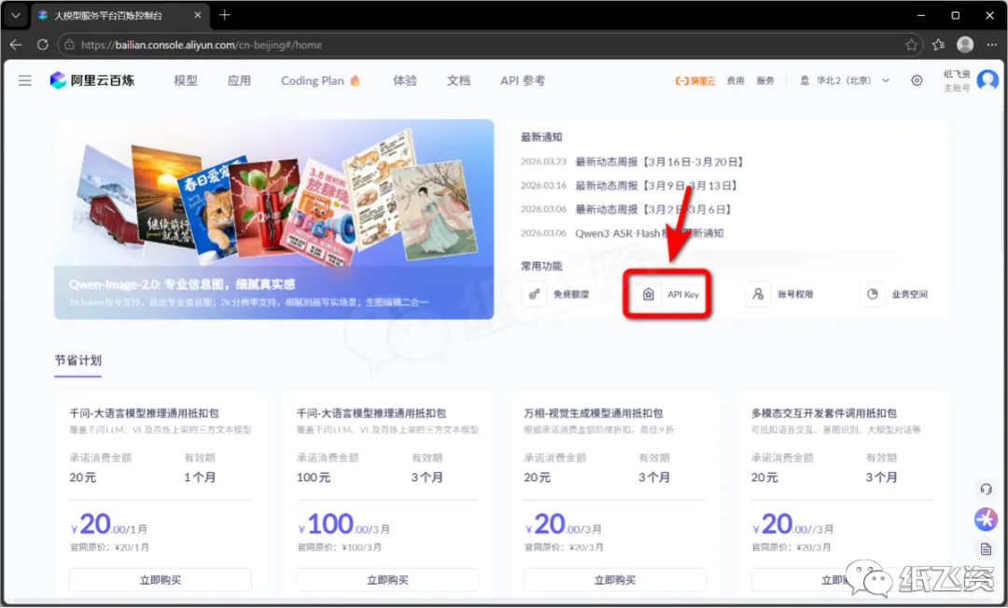Viewport: 1008px width, 608px height.
Task: Open the 费用 header link
Action: coord(735,81)
